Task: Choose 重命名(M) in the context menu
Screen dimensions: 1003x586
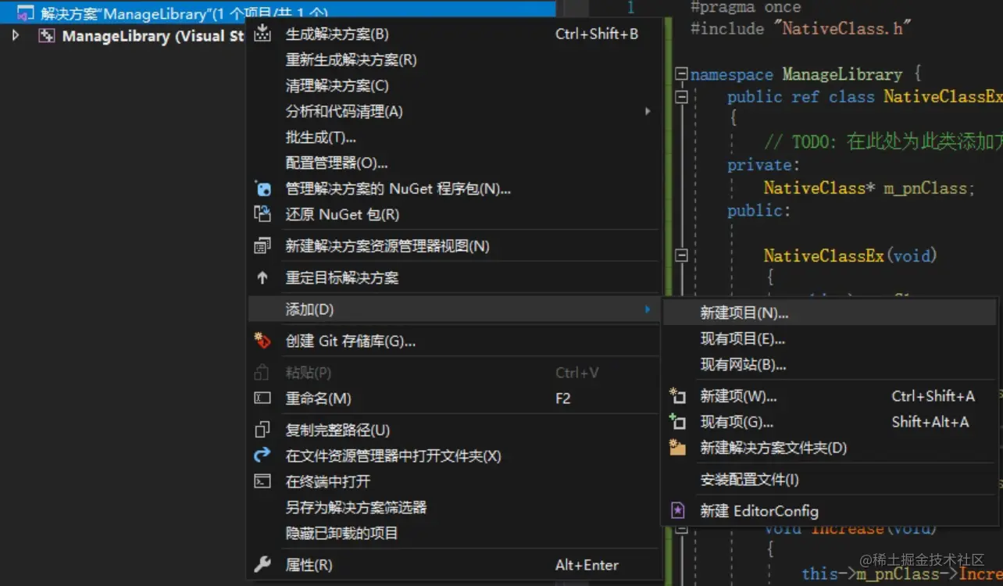Action: click(x=453, y=398)
